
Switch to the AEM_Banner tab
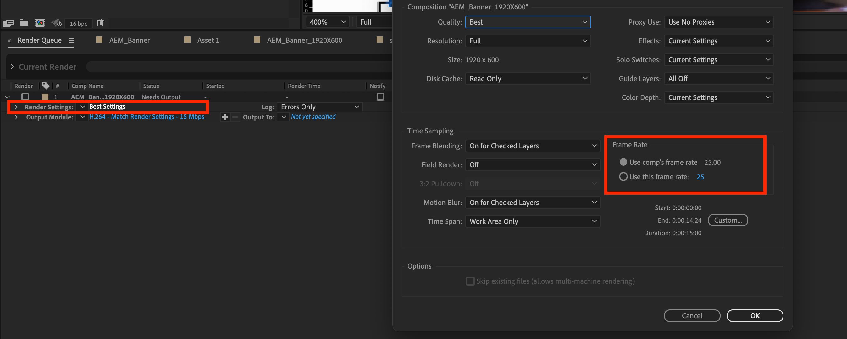click(129, 40)
